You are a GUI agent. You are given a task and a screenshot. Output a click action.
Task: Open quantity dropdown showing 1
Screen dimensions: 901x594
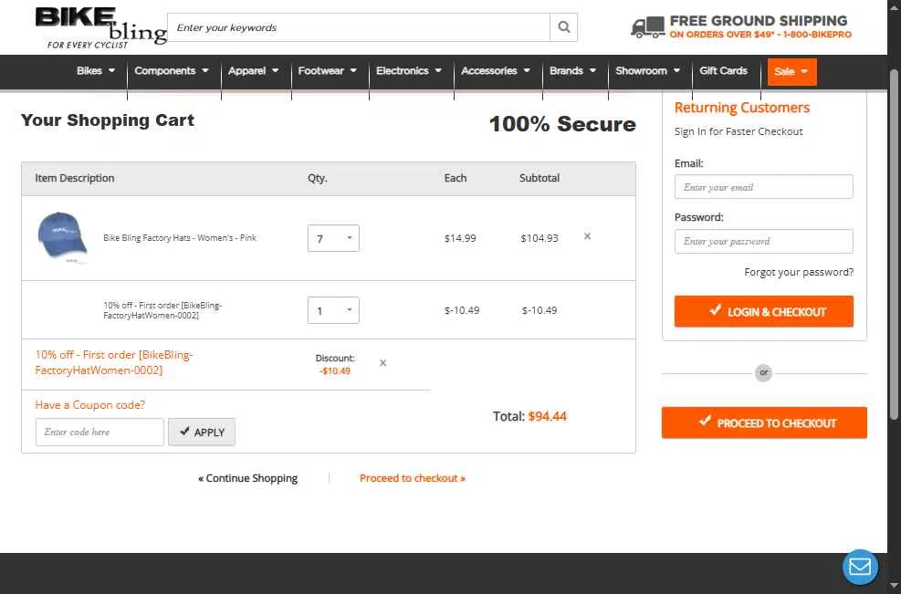click(x=333, y=310)
